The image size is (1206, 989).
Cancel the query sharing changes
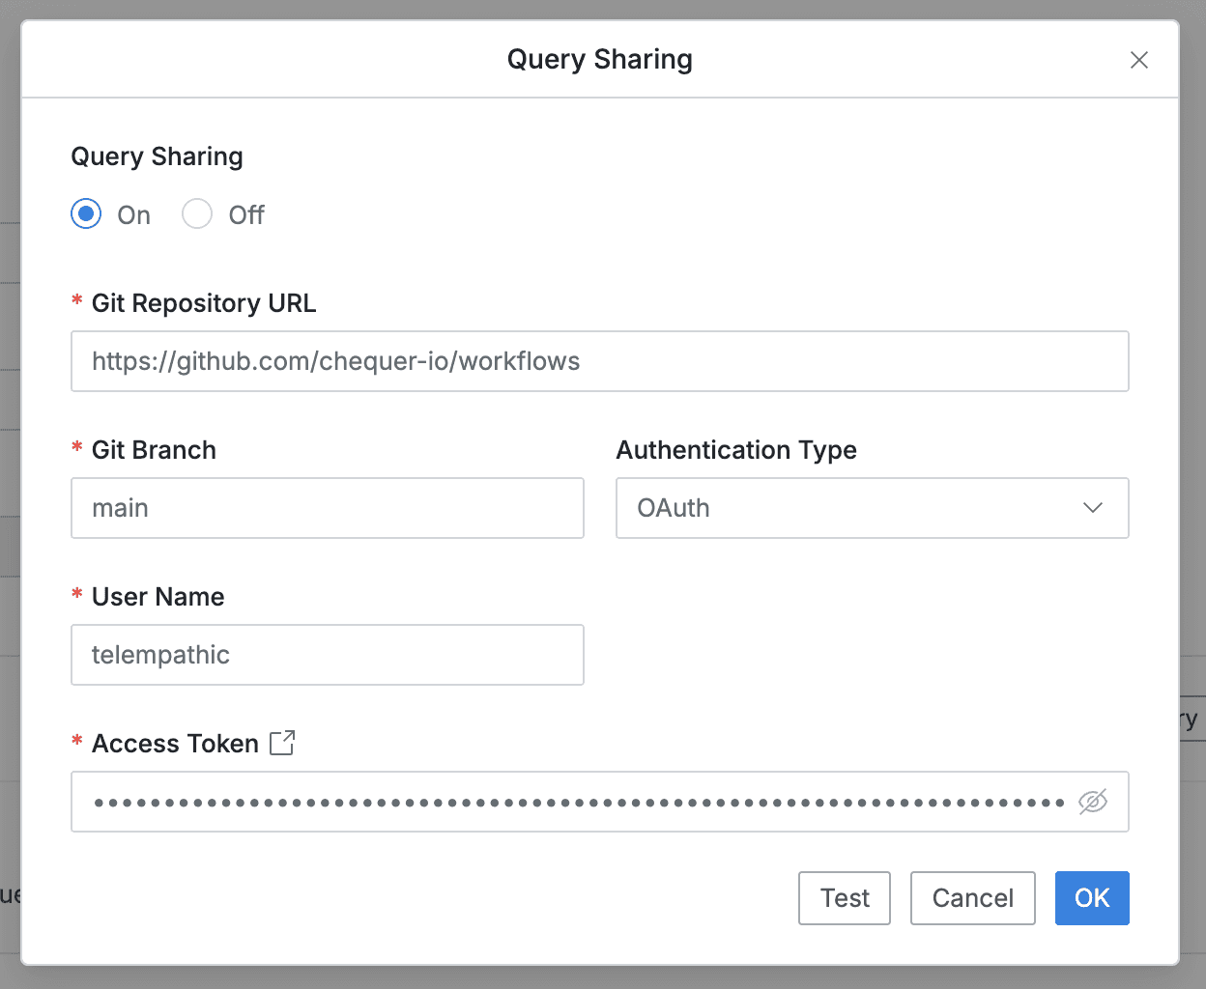coord(972,898)
